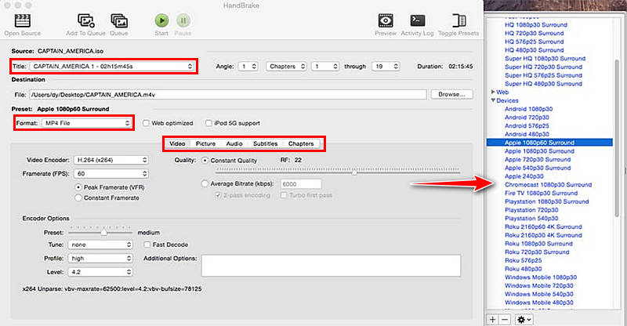Switch to the Audio tab

point(234,143)
